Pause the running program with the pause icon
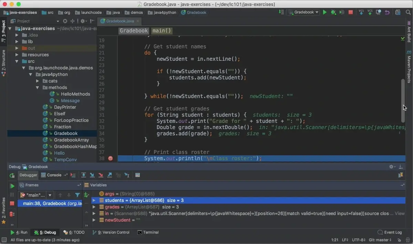 click(x=12, y=194)
